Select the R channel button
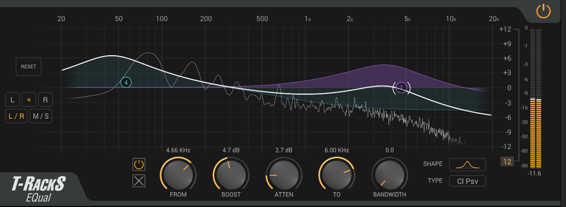This screenshot has width=566, height=207. pyautogui.click(x=45, y=100)
